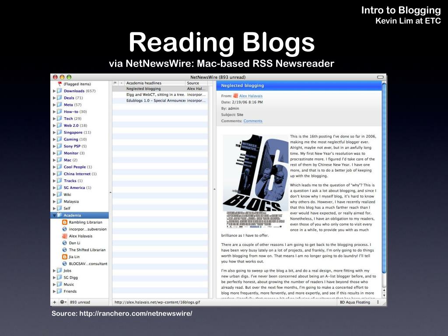Click the Meta folder icon
This screenshot has height=336, width=448.
[59, 105]
